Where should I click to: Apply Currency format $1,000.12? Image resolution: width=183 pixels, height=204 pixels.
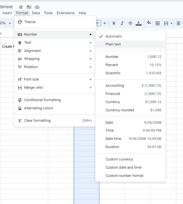coord(131,102)
